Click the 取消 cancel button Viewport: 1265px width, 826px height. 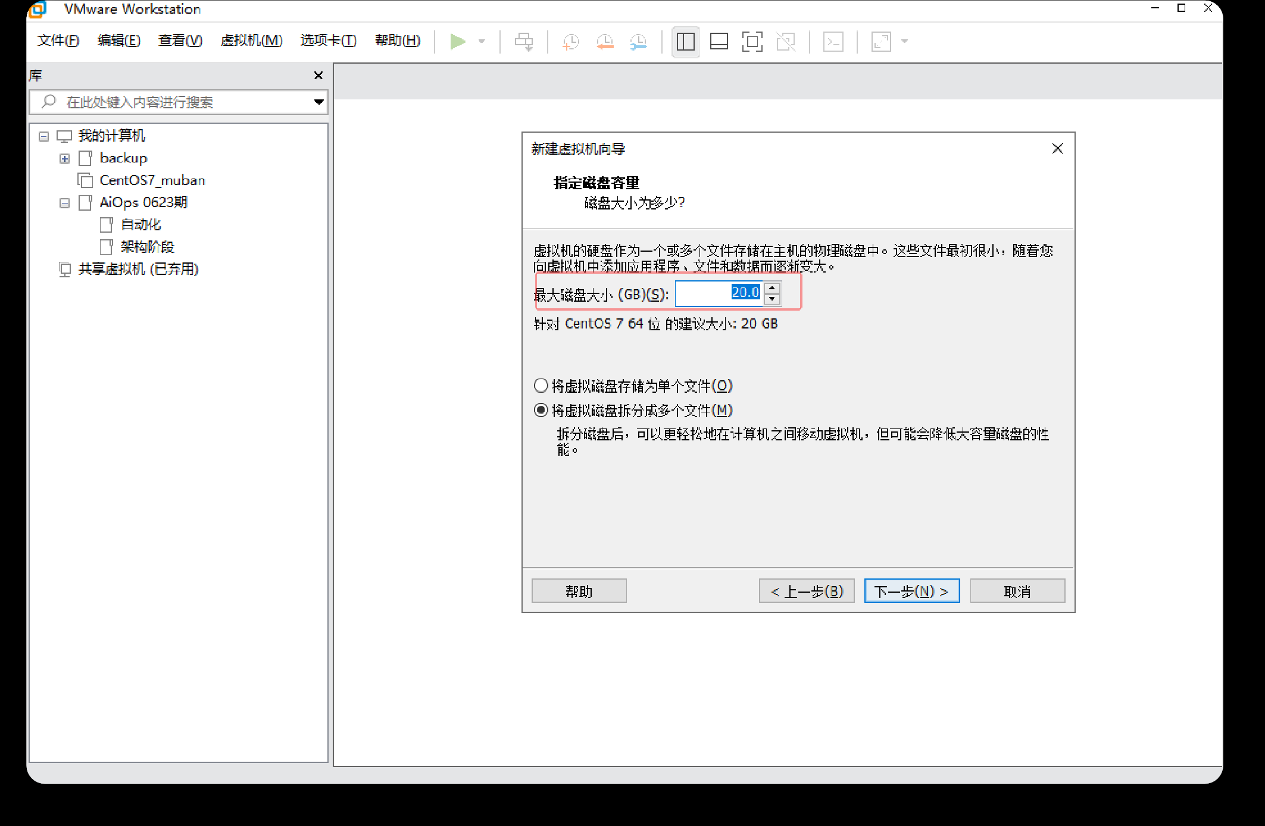1017,591
